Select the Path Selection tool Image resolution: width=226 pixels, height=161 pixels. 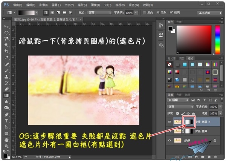[6, 127]
